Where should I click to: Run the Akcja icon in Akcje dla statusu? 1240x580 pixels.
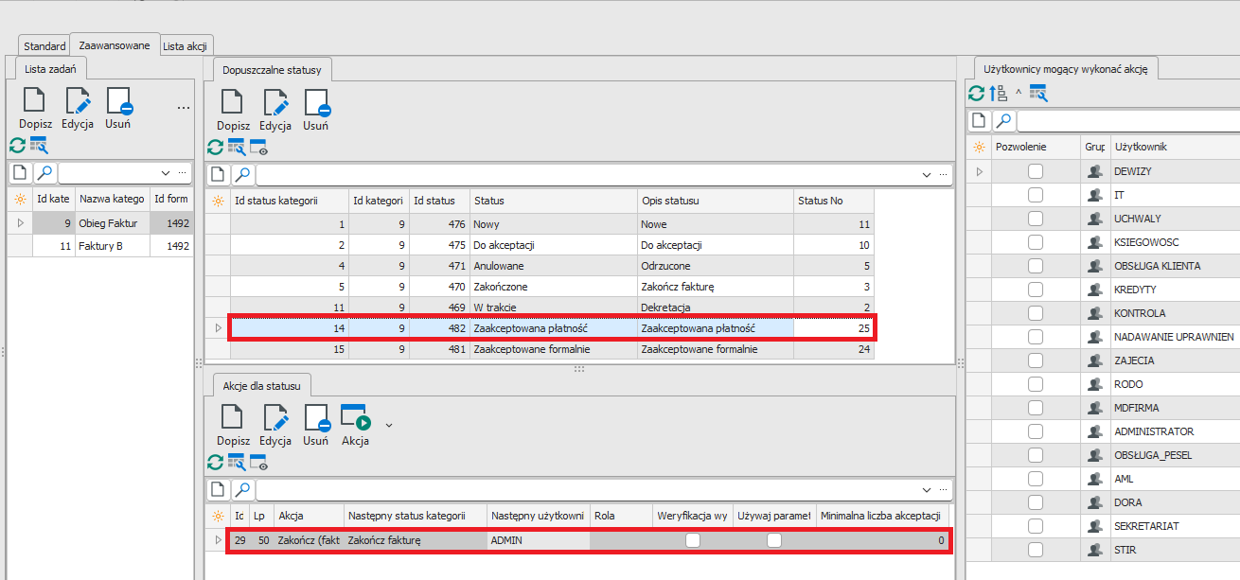click(355, 418)
